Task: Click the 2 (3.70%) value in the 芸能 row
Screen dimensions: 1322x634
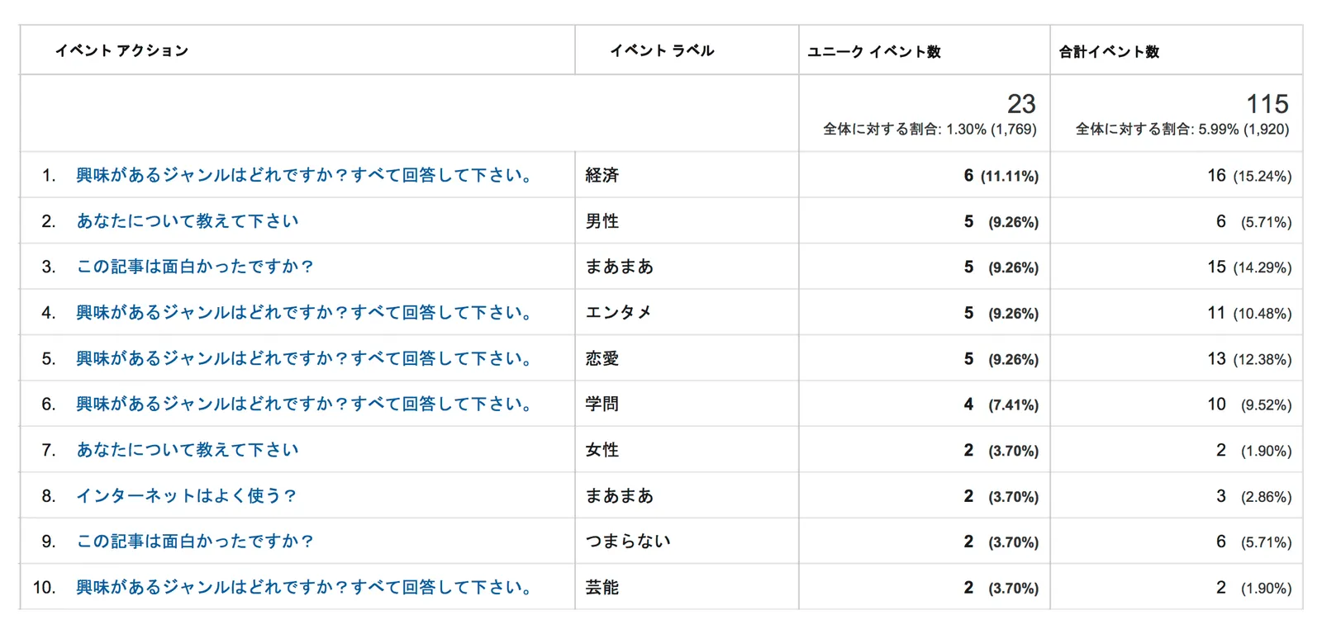Action: point(1001,588)
